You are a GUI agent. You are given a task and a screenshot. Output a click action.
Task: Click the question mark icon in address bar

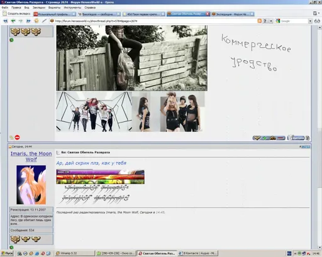tap(265, 21)
